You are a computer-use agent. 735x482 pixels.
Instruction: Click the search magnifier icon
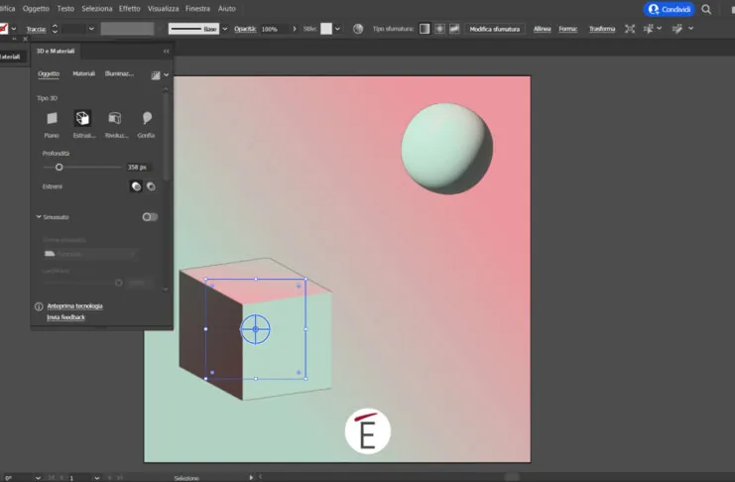(x=706, y=9)
